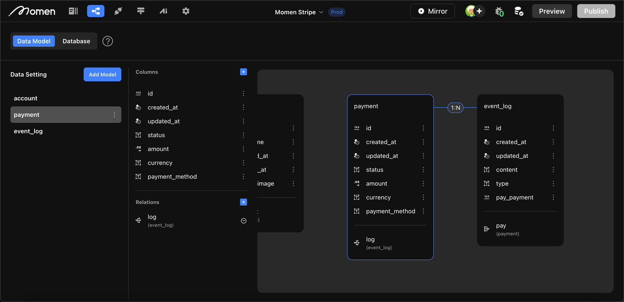Open options for id in event_log card
The width and height of the screenshot is (624, 302).
[x=553, y=128]
